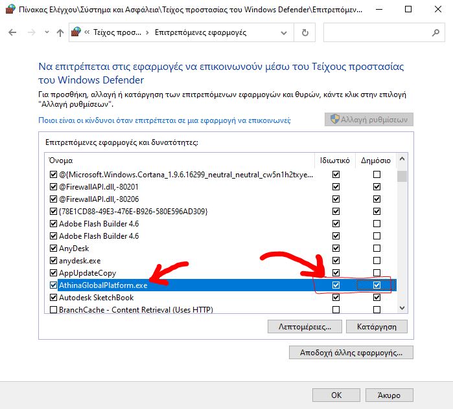Click the OK button

[x=336, y=395]
